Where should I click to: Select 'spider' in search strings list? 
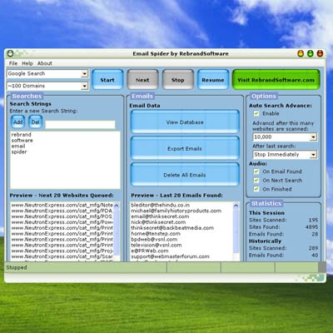click(19, 152)
